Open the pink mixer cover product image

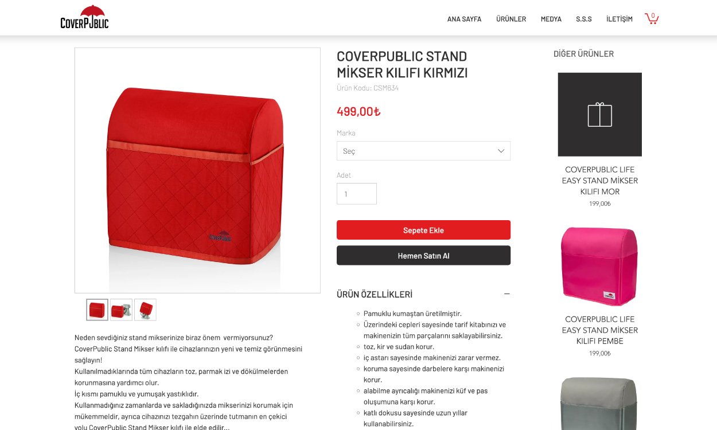pyautogui.click(x=599, y=264)
